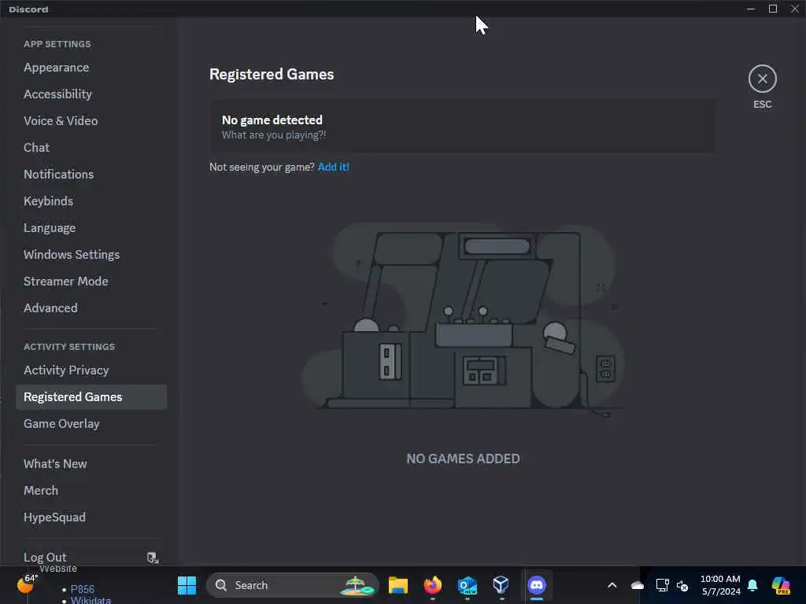Close settings with the ESC circle button
Screen dimensions: 806x604
(762, 79)
